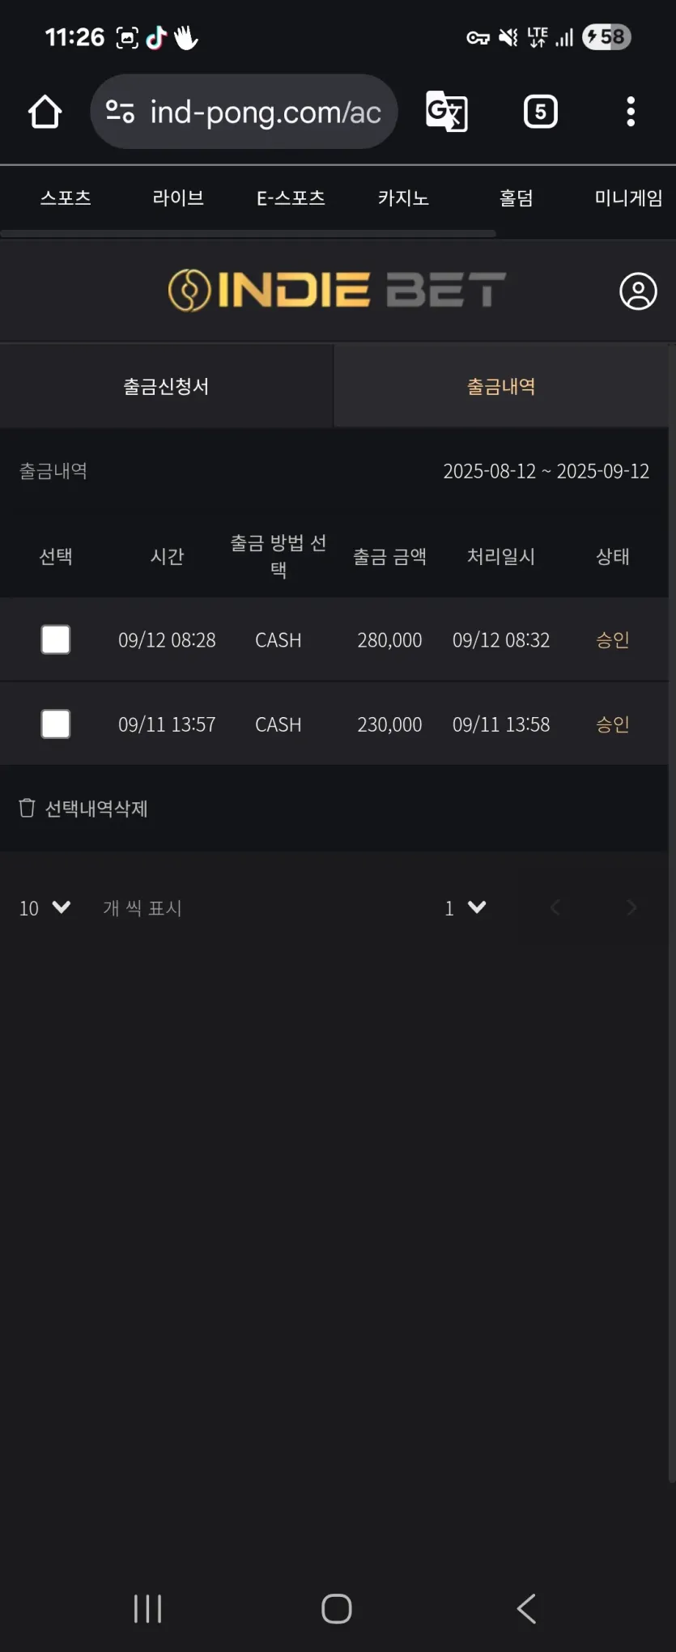Expand the 10 items-per-page dropdown
Image resolution: width=676 pixels, height=1652 pixels.
pos(45,908)
